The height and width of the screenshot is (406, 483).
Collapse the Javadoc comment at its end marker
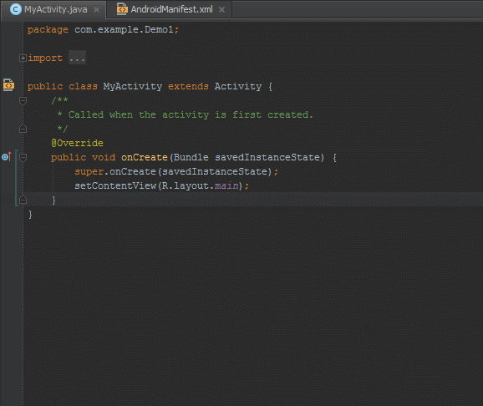(23, 129)
